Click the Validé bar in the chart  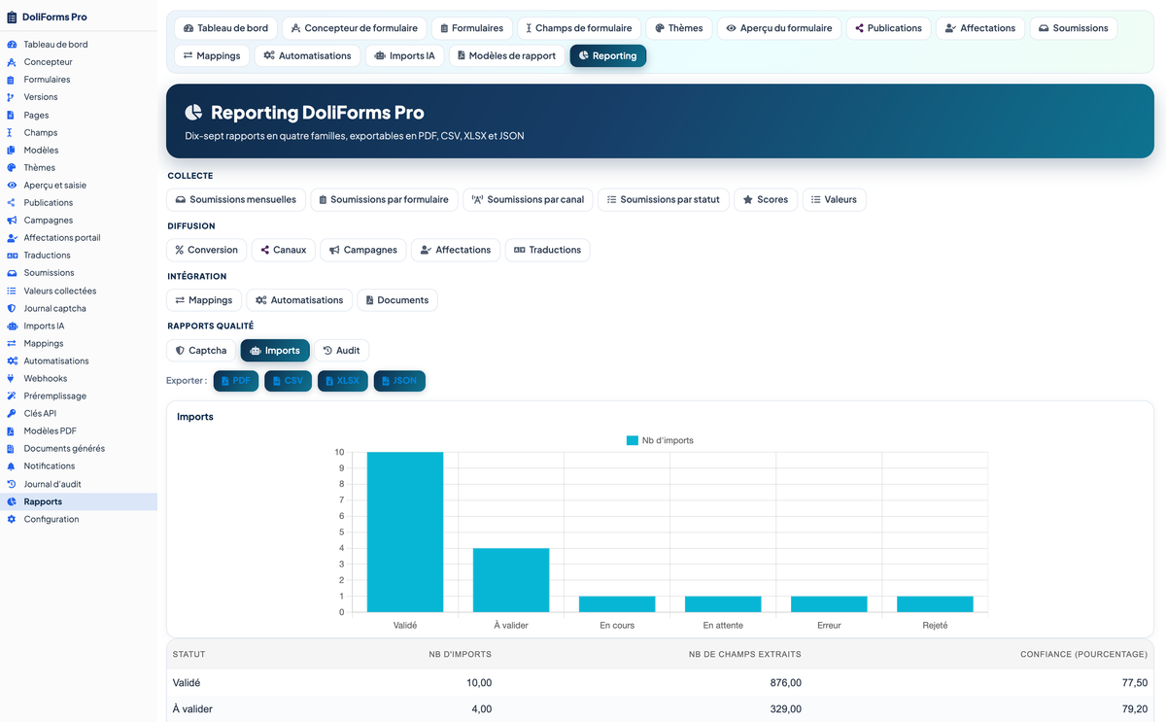[405, 533]
